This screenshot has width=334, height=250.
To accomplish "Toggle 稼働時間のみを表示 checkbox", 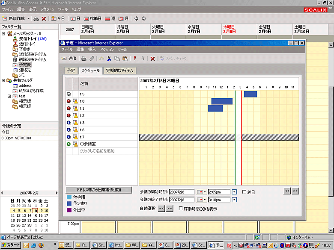I will (x=180, y=209).
